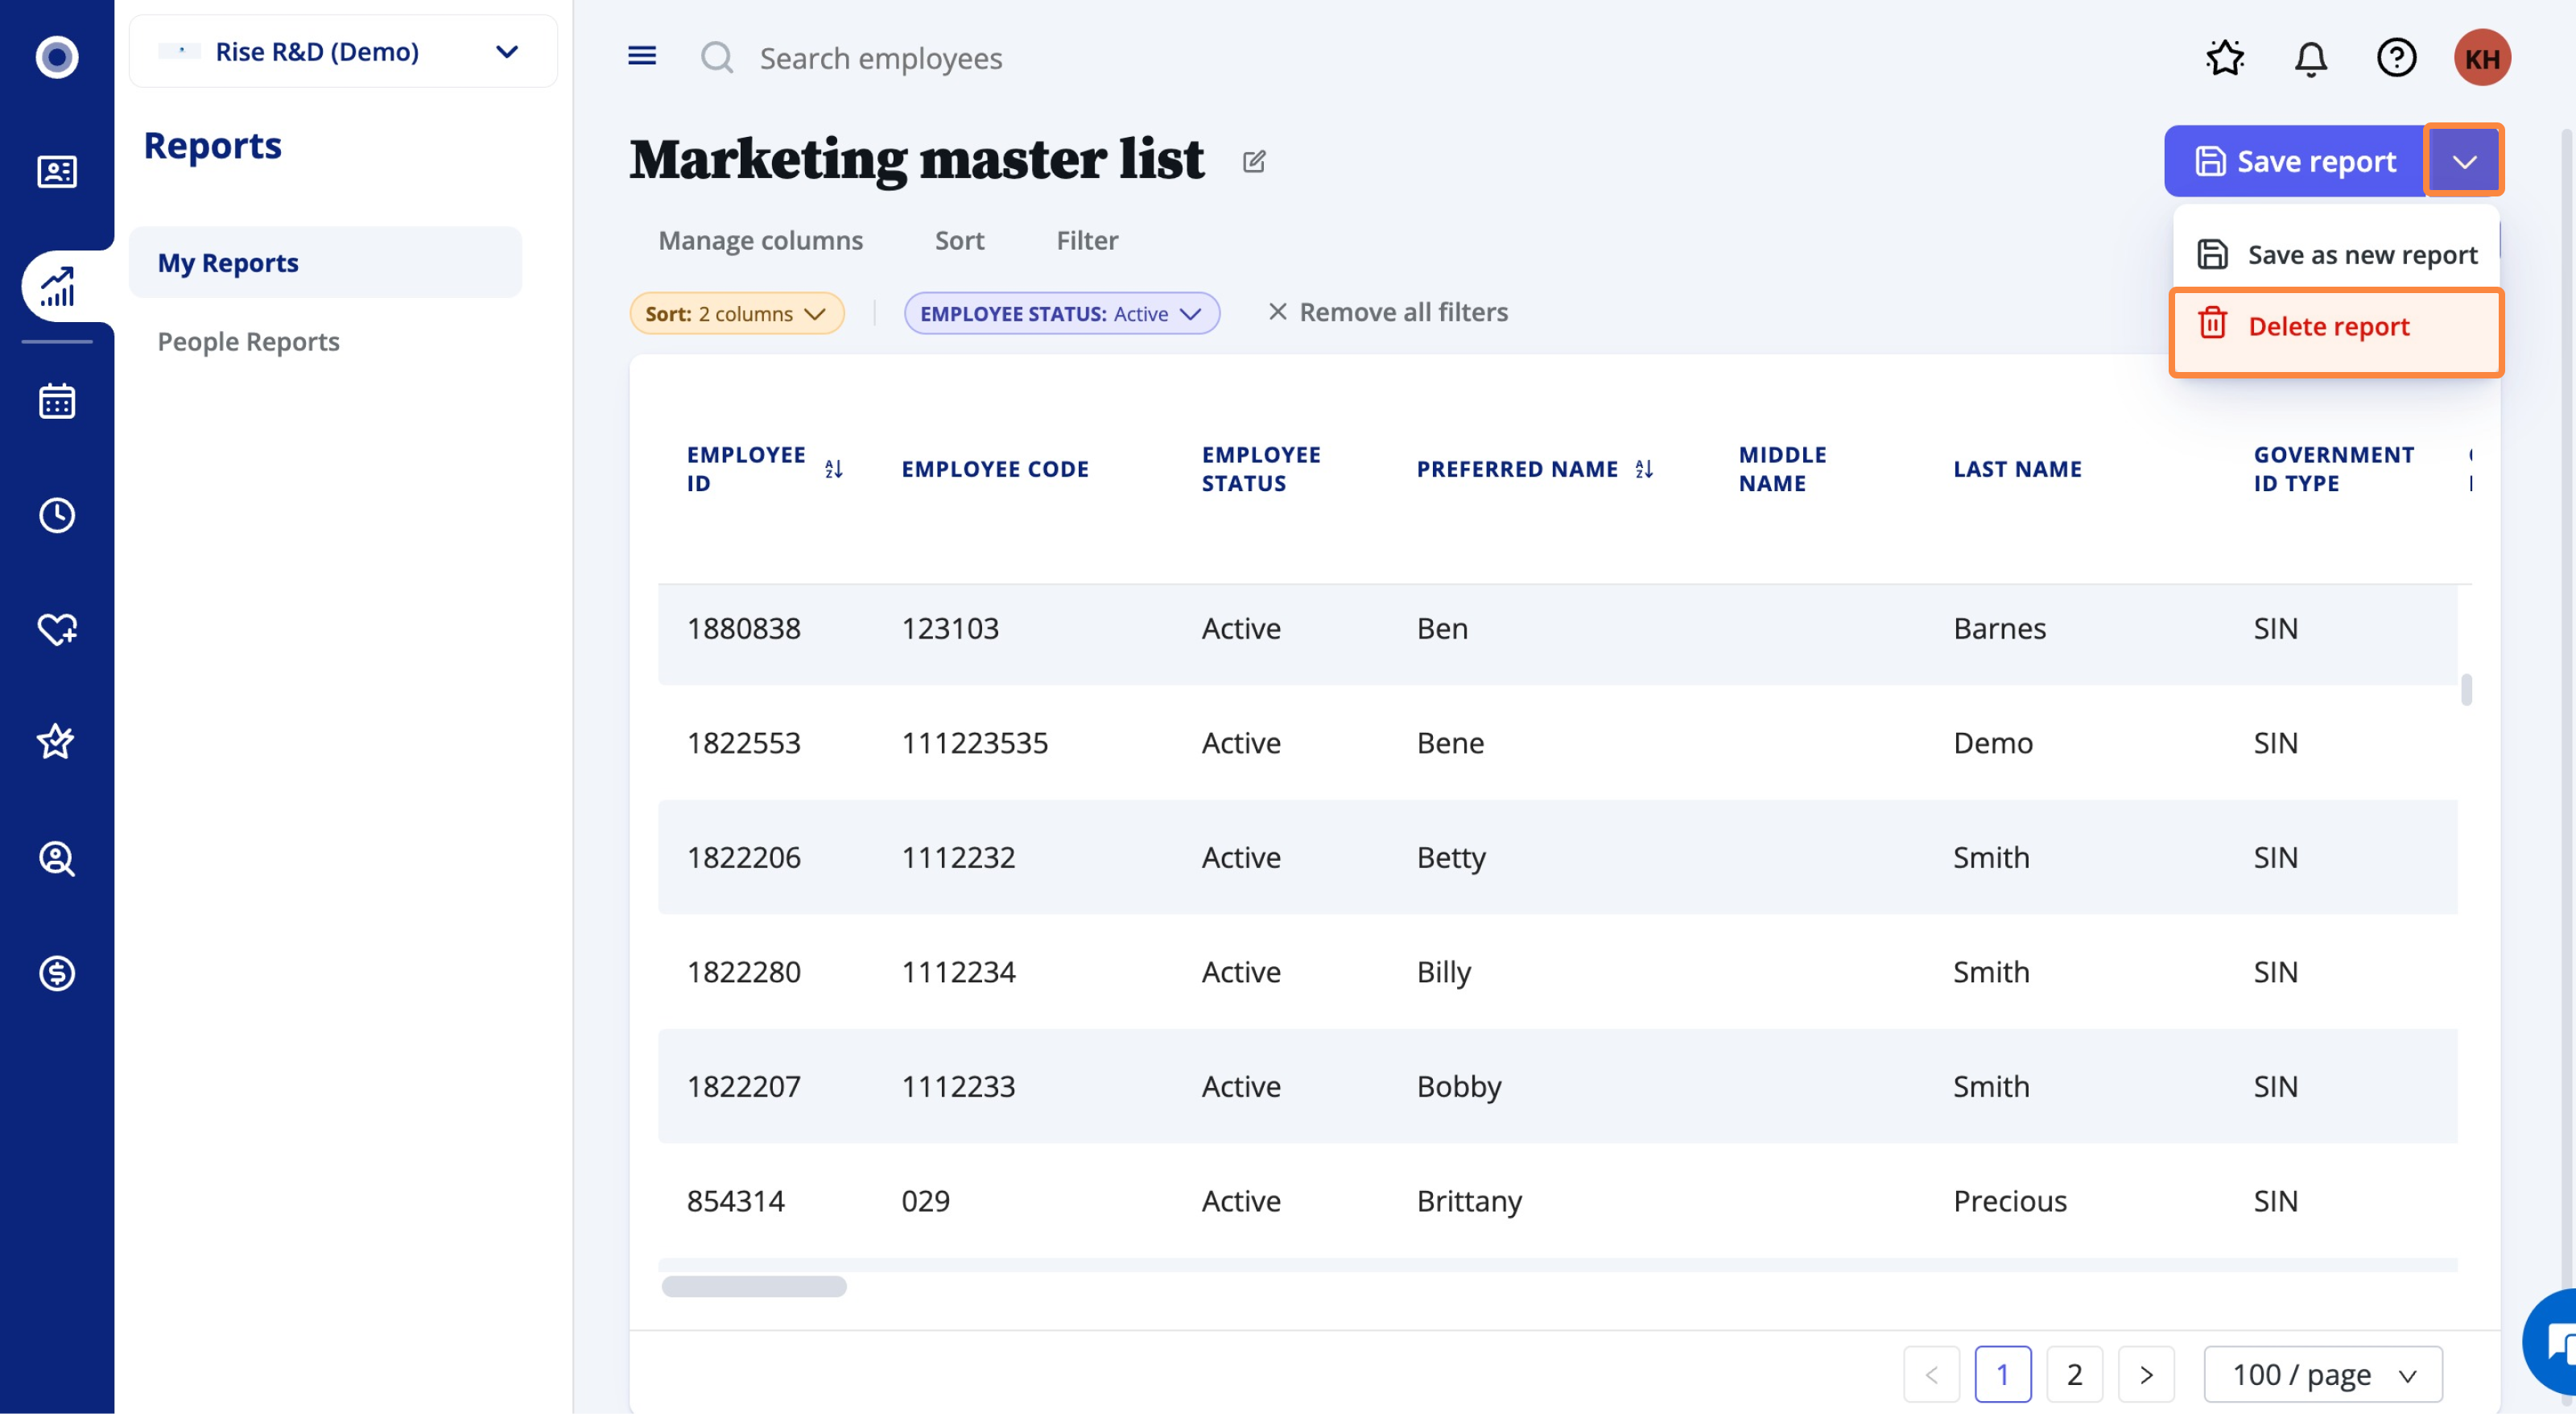Screen dimensions: 2576x1414
Task: Select employee ID 1880838
Action: [x=743, y=628]
